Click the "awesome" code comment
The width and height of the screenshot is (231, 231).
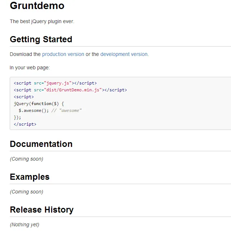coord(67,110)
